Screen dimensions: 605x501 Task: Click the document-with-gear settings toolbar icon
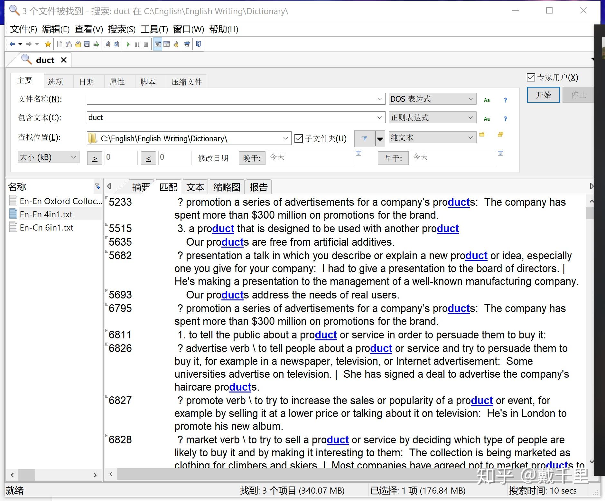[175, 44]
